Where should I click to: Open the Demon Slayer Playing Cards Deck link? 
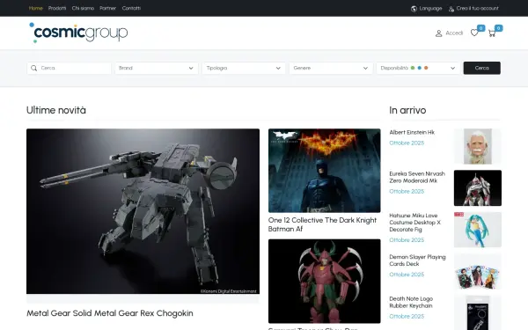click(x=417, y=260)
